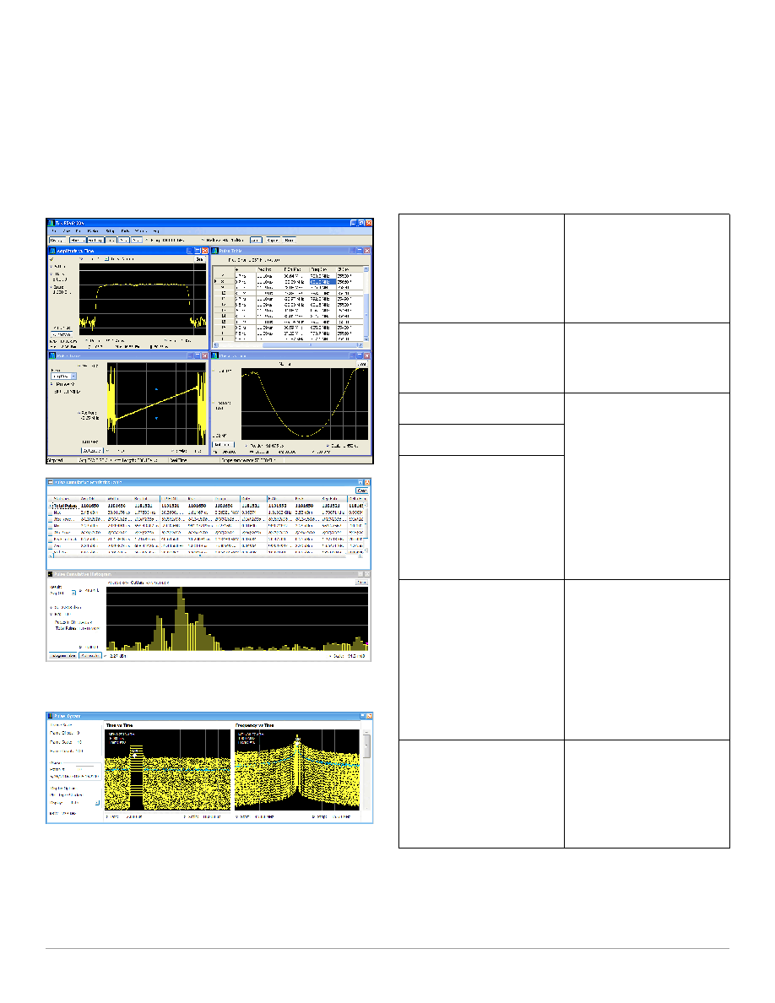Screen dimensions: 775x1003
Task: Click the Pulse-Ogram window icon
Action: (51, 716)
